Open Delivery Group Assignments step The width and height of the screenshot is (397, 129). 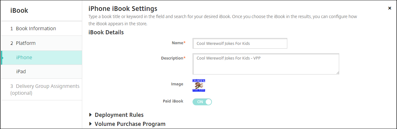(45, 89)
